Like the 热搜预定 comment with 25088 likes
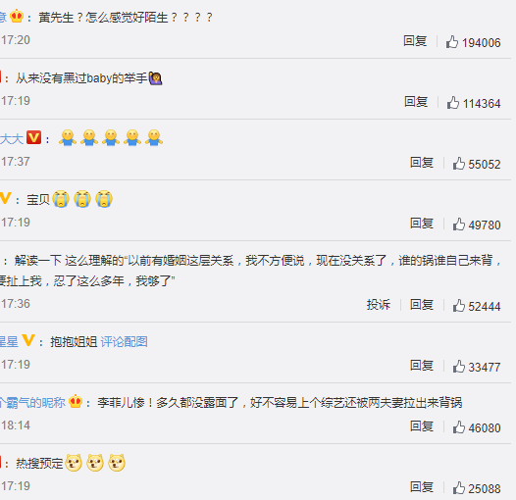This screenshot has width=516, height=500. coord(477,488)
